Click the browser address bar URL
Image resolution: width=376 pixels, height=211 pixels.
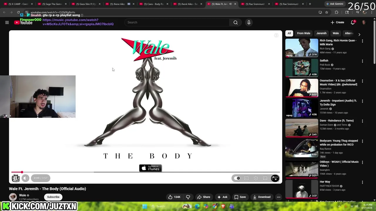pyautogui.click(x=53, y=12)
